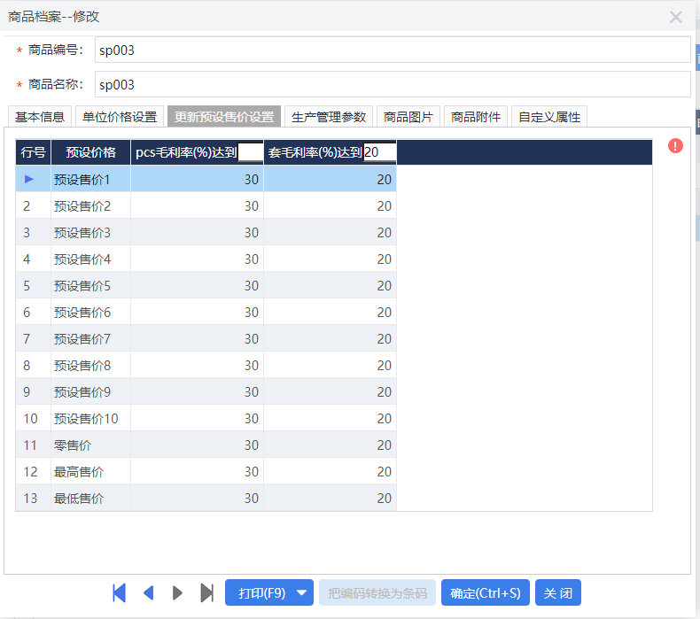
Task: Switch to 基本信息 tab
Action: coord(40,117)
